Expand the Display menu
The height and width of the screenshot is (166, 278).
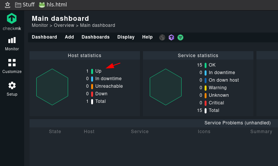(126, 37)
